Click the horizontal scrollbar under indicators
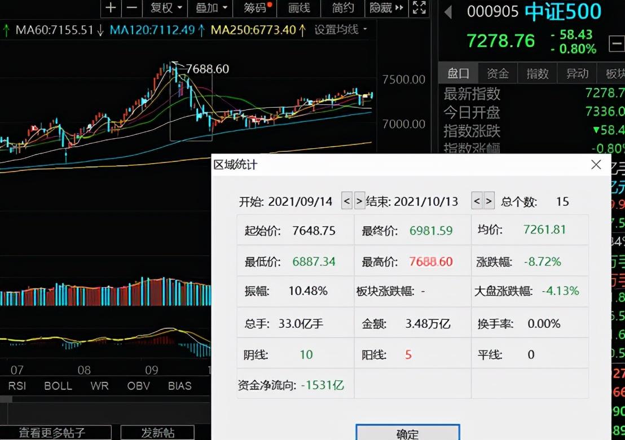This screenshot has width=625, height=440. point(105,399)
